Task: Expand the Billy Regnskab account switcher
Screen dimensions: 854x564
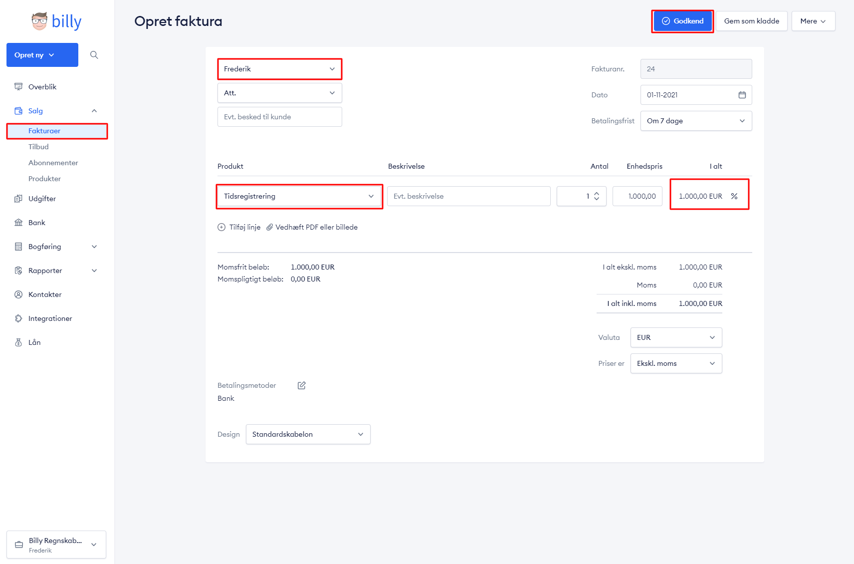Action: click(x=56, y=545)
